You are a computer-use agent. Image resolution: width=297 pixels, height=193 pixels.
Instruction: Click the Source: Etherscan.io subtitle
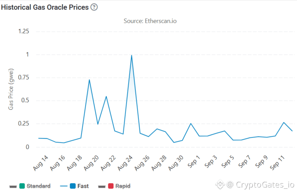point(150,21)
